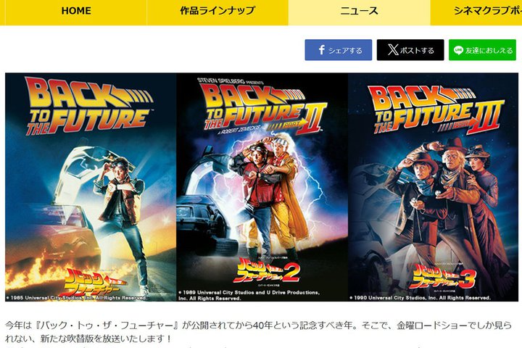The height and width of the screenshot is (348, 522).
Task: Click the X logo icon
Action: click(x=393, y=50)
